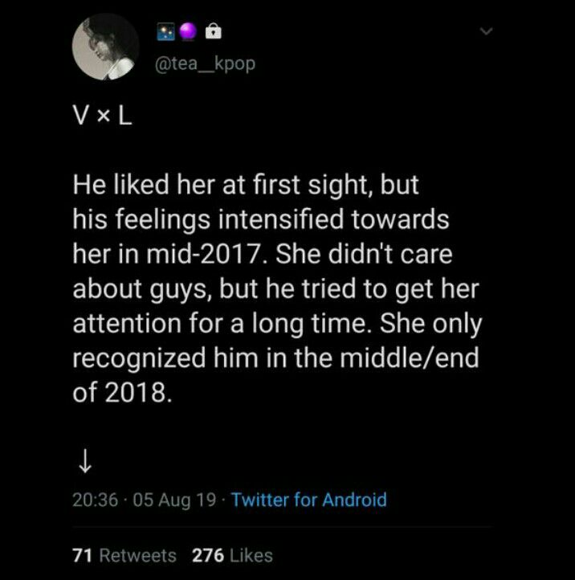Image resolution: width=575 pixels, height=580 pixels.
Task: Click the closing line 'of 2018.'
Action: [122, 393]
